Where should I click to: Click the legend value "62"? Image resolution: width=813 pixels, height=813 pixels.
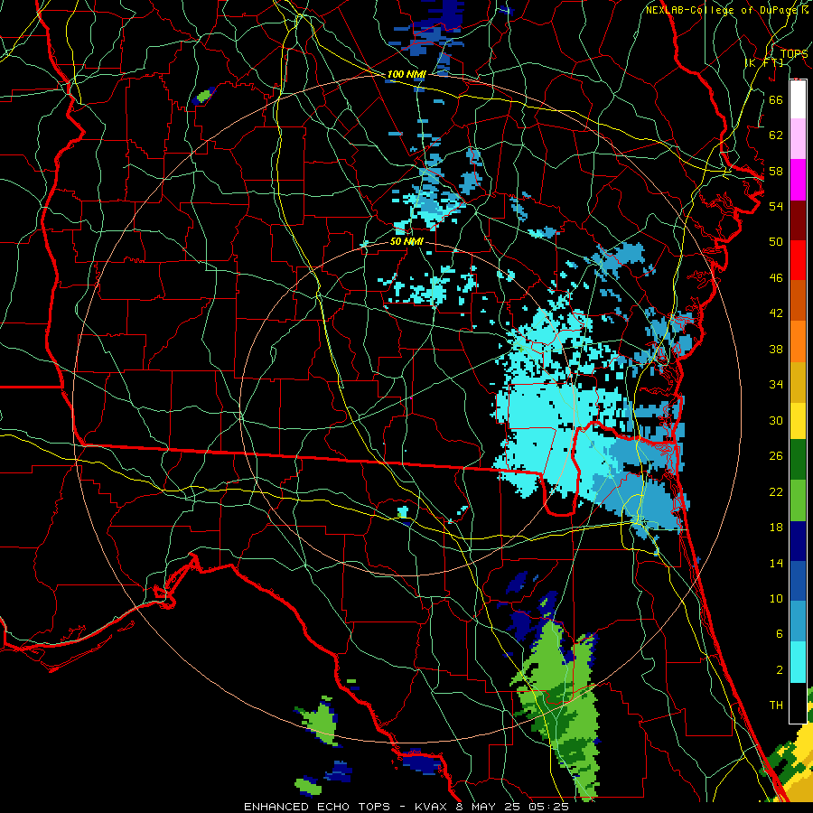[x=776, y=135]
